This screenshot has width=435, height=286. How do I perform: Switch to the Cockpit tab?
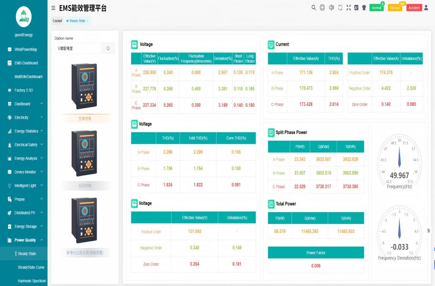point(57,21)
